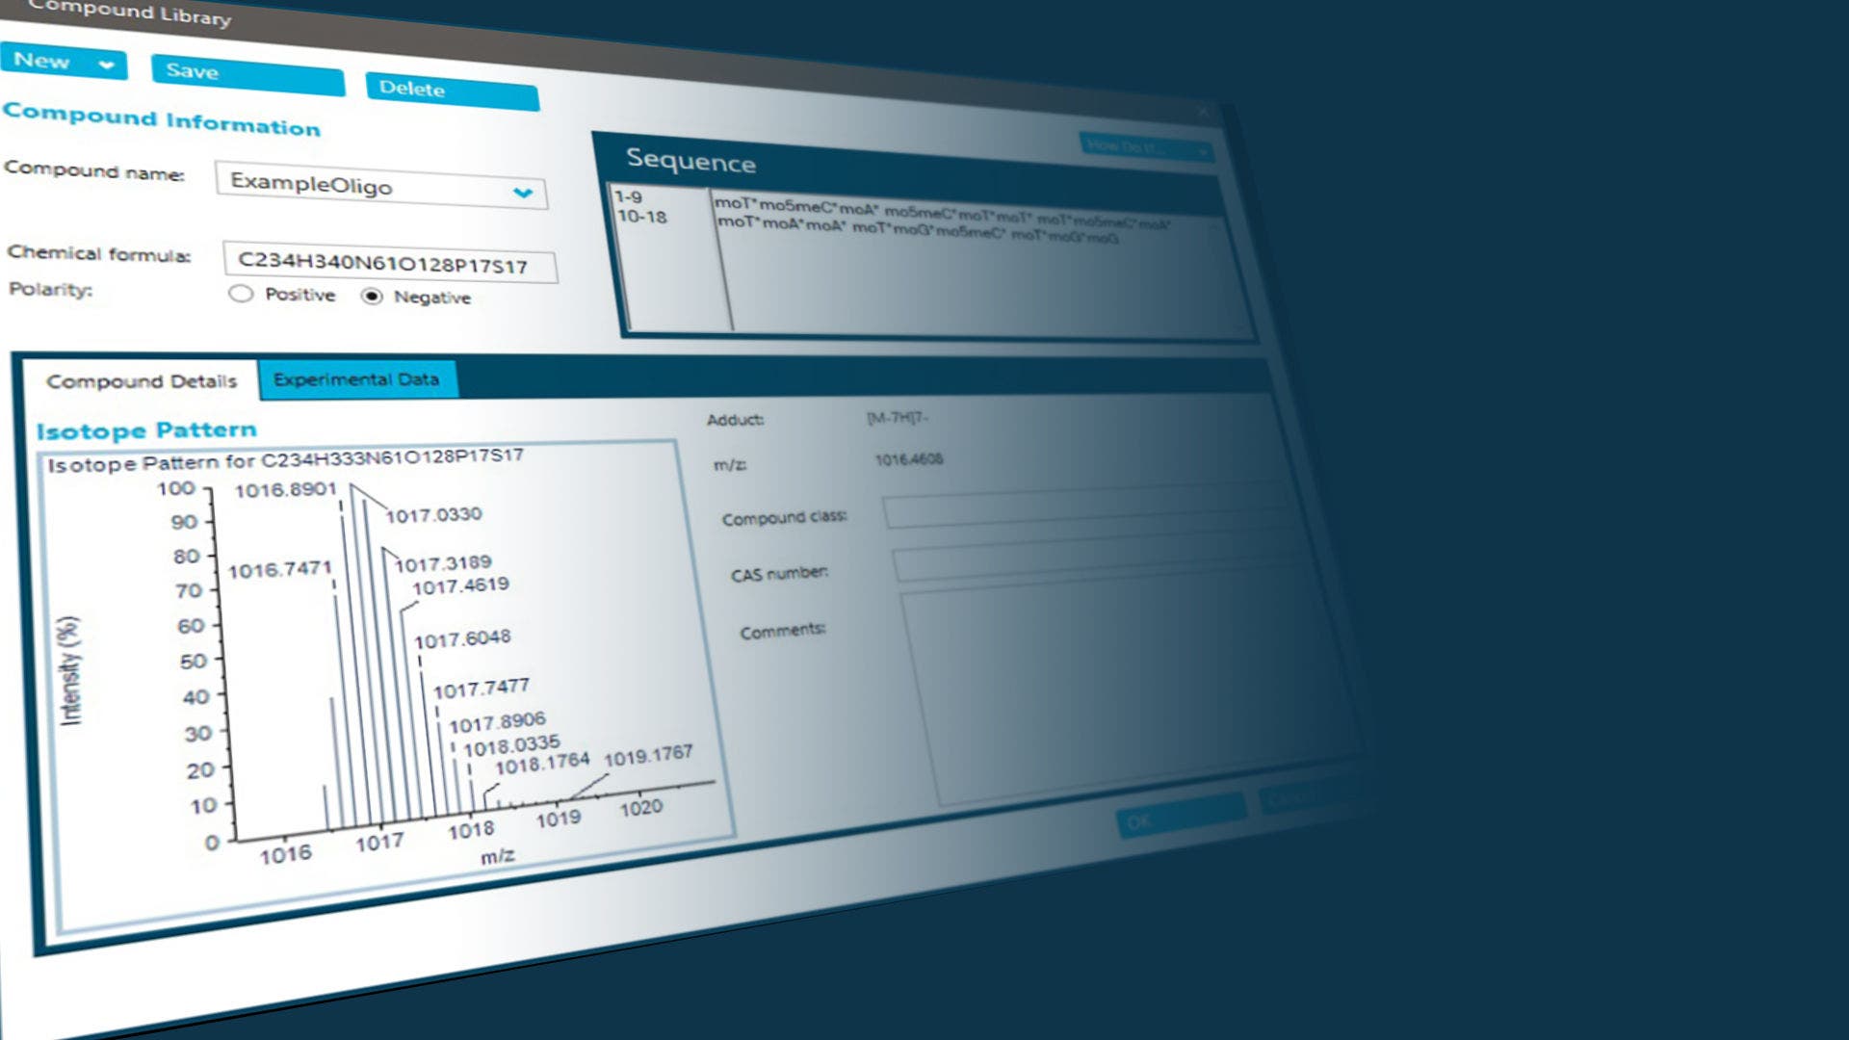This screenshot has width=1849, height=1040.
Task: Delete the current compound
Action: tap(451, 91)
